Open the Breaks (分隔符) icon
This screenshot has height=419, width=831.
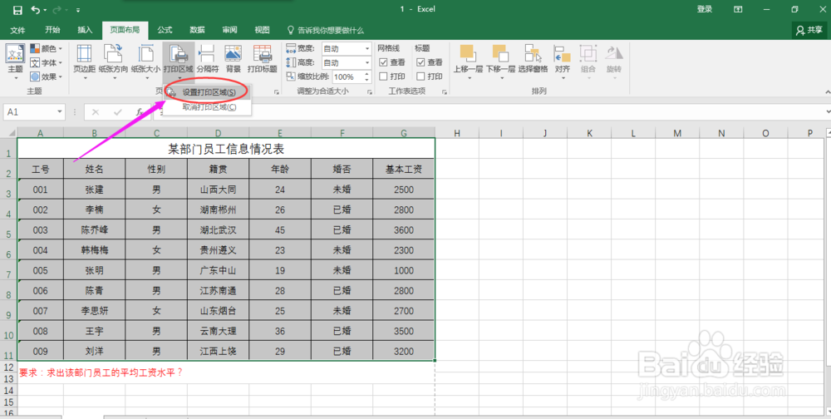coord(207,62)
